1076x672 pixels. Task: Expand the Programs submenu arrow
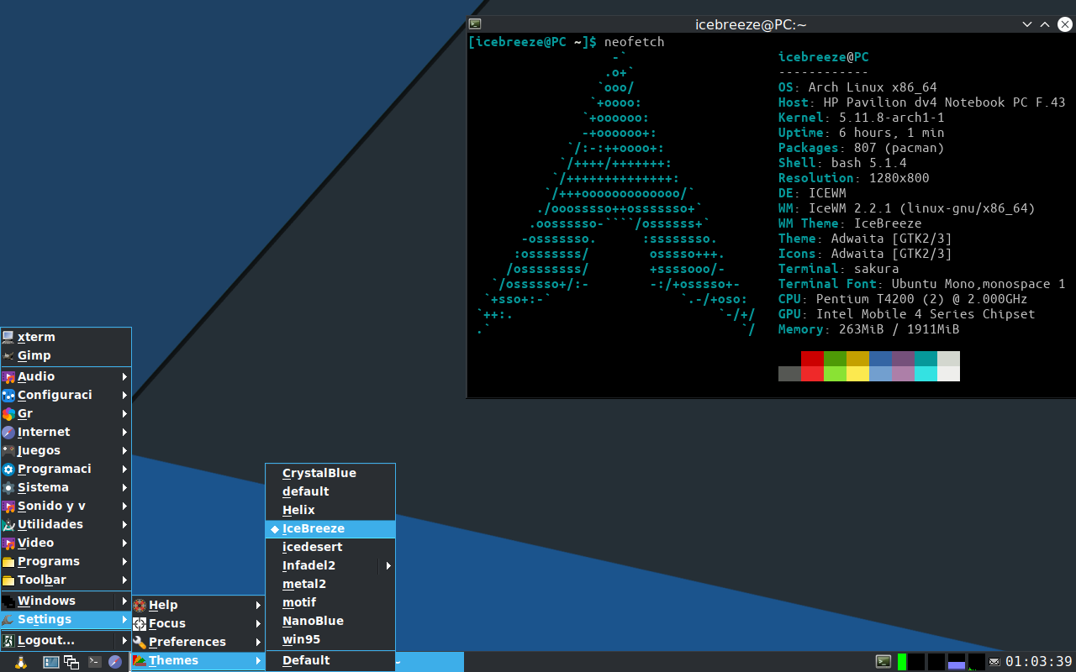[x=125, y=561]
